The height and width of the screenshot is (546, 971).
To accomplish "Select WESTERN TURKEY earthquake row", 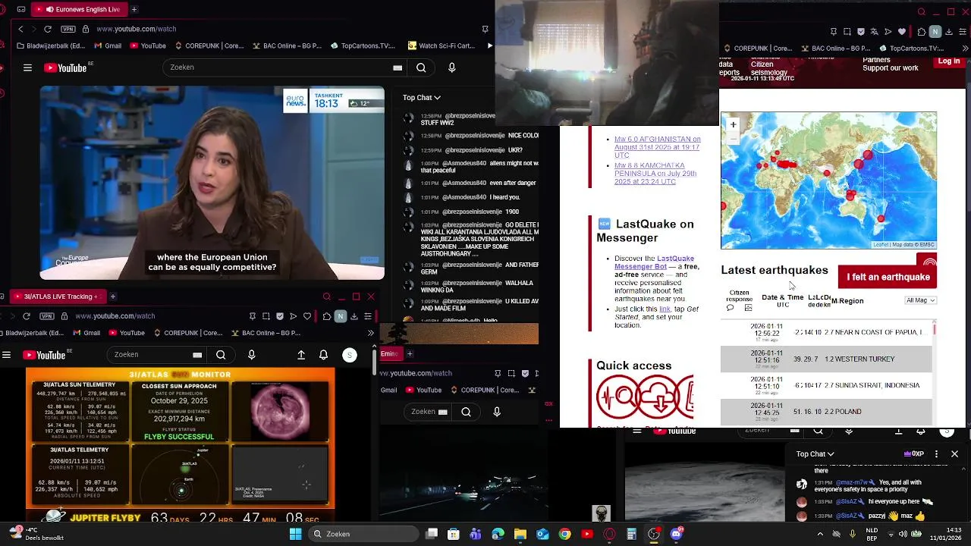I will 826,359.
